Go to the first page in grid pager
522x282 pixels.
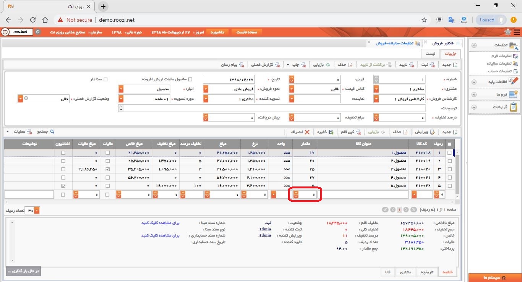coord(413,210)
